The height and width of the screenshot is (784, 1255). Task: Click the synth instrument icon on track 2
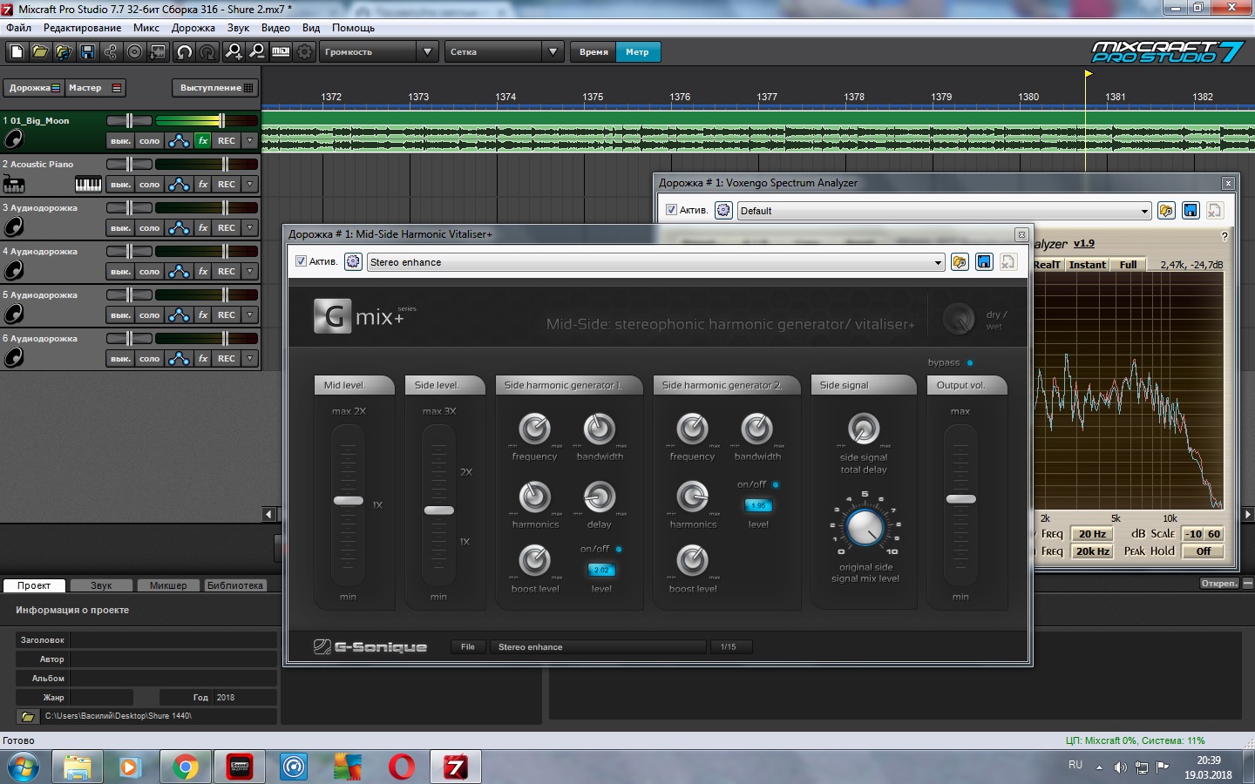(x=14, y=184)
